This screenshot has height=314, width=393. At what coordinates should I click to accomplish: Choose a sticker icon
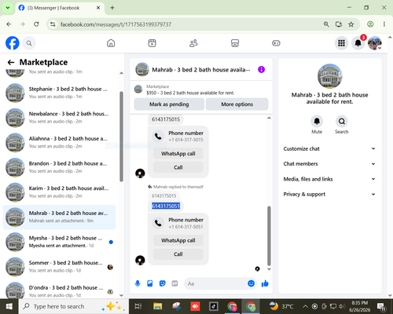click(163, 283)
